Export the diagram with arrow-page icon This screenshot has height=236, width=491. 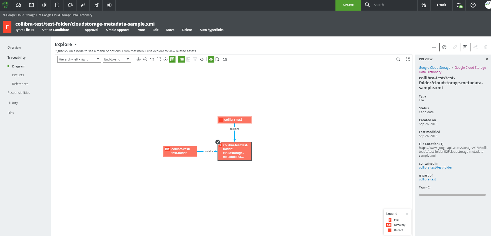pos(218,59)
